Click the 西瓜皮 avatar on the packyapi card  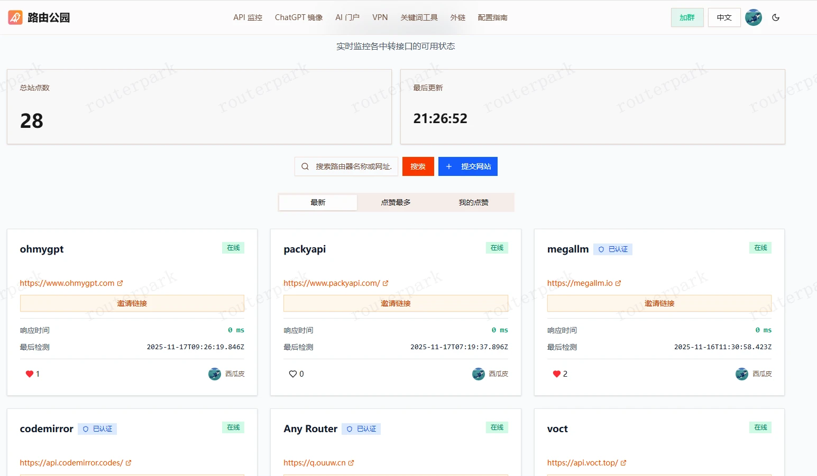479,374
